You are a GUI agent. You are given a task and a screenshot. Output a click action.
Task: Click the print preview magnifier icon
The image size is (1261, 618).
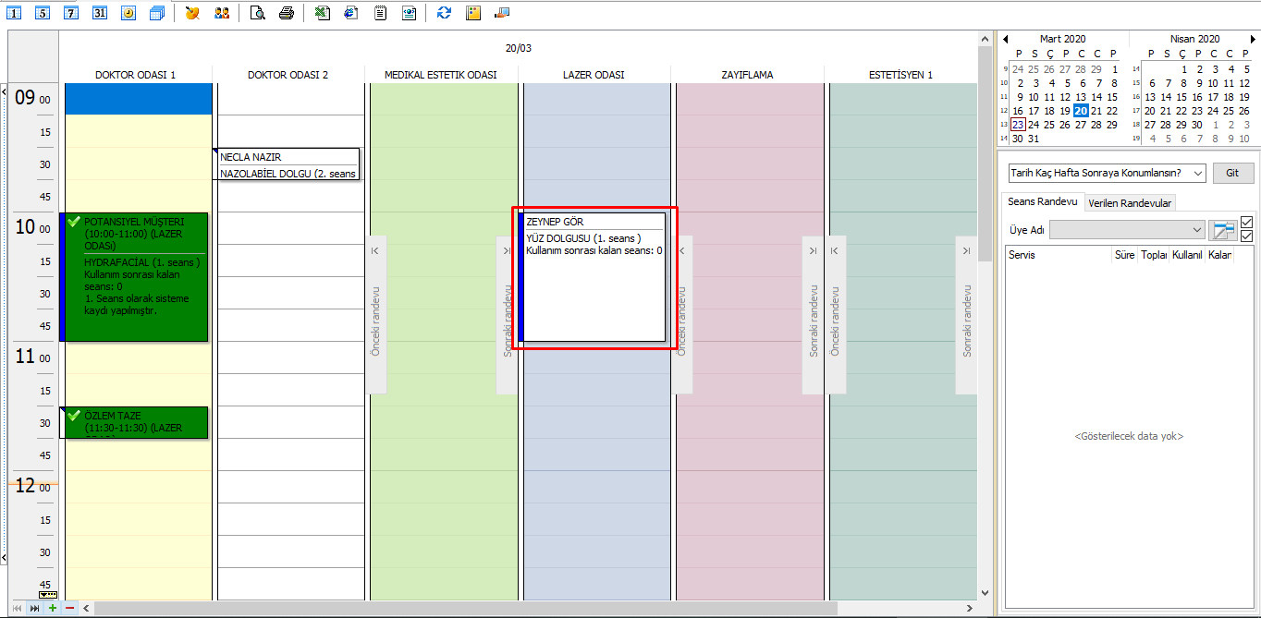click(x=259, y=13)
